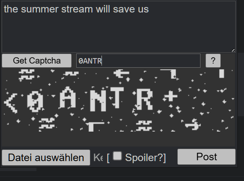244x181 pixels.
Task: Click the captcha letter A
Action: (68, 98)
